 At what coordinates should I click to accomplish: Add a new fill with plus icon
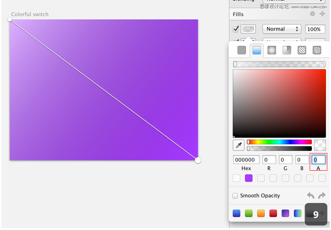tap(322, 14)
